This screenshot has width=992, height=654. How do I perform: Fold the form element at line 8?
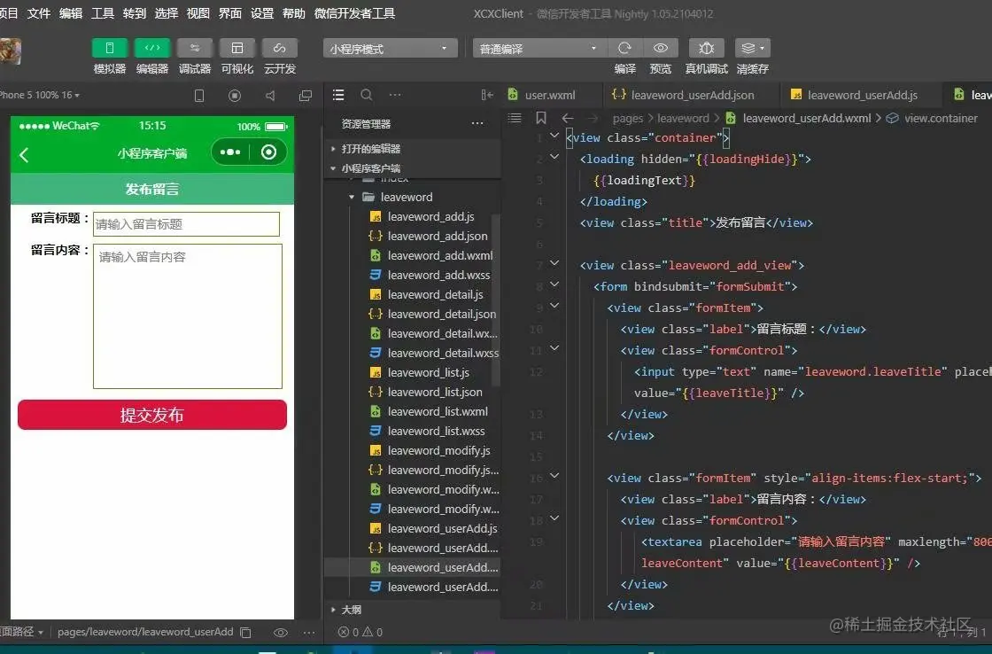(x=554, y=284)
